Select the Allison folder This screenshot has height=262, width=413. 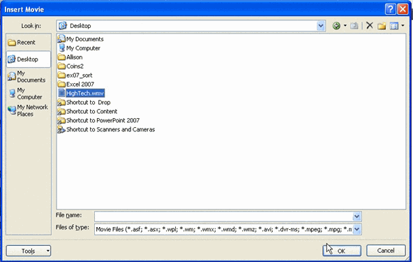coord(70,57)
